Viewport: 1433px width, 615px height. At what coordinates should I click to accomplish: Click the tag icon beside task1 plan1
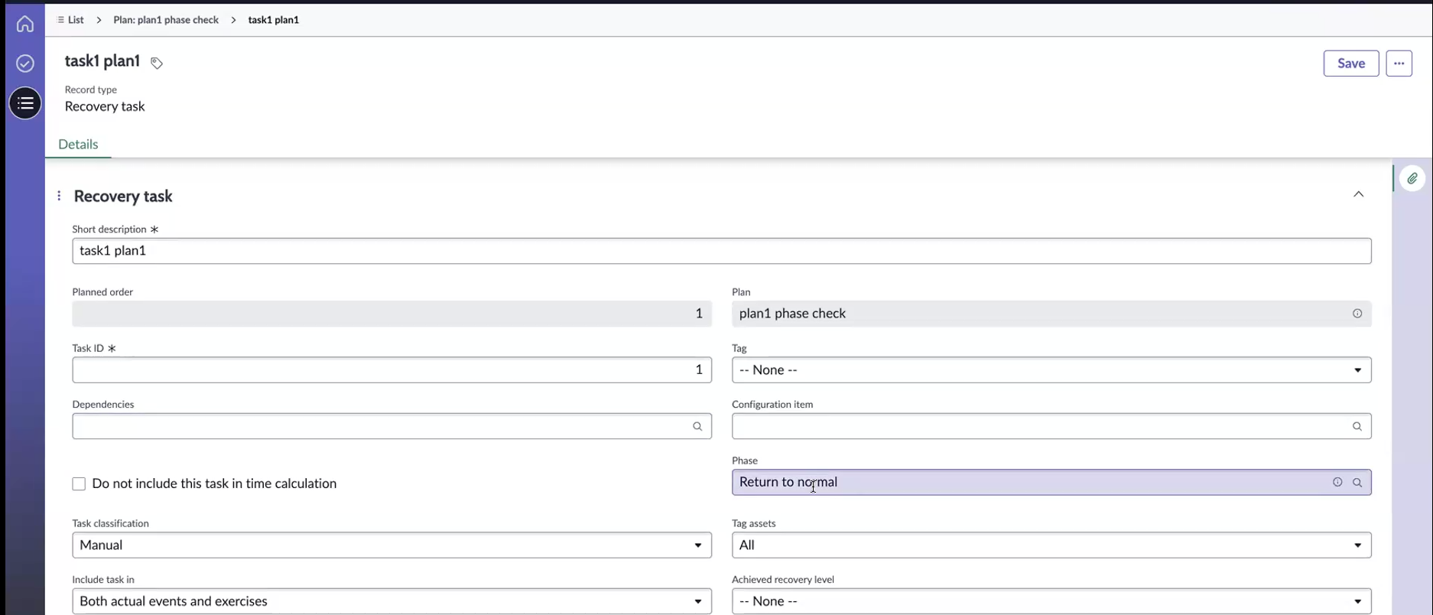tap(157, 63)
